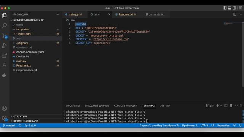This screenshot has height=137, width=244.
Task: Toggle secondary sidebar layout icon
Action: tap(234, 8)
